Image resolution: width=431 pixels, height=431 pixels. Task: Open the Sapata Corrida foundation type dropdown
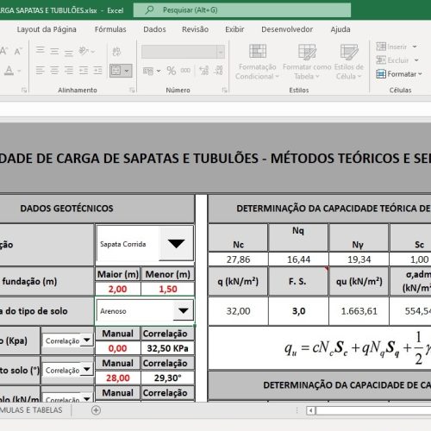click(x=176, y=244)
